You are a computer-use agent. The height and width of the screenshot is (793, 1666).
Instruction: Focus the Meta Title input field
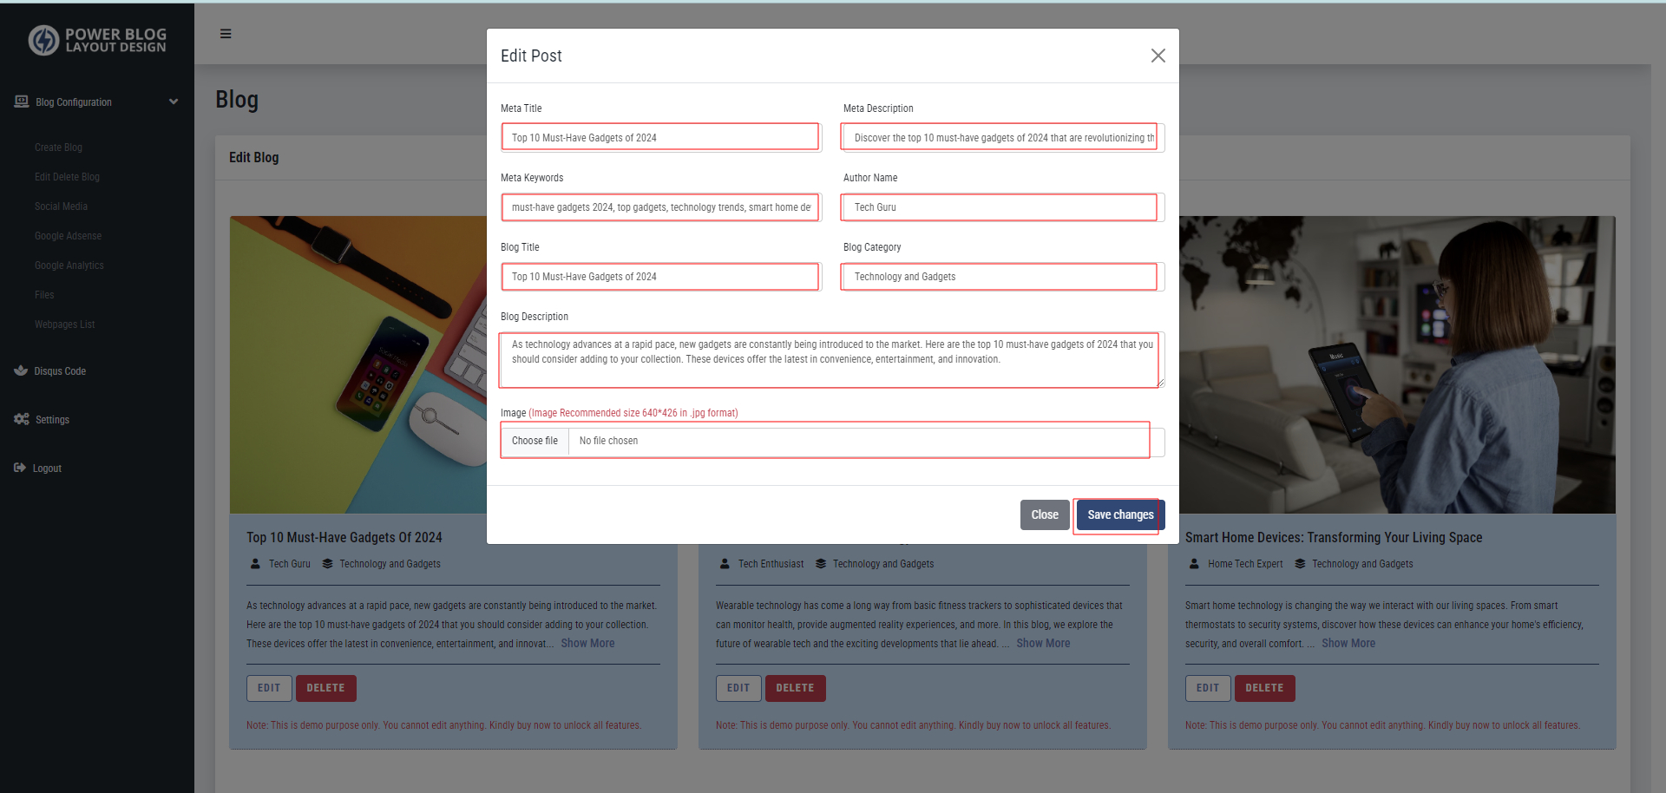click(x=660, y=138)
